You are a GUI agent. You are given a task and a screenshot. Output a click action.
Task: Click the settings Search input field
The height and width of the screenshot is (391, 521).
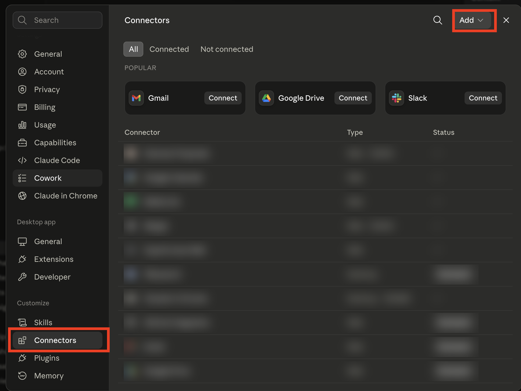click(x=58, y=20)
